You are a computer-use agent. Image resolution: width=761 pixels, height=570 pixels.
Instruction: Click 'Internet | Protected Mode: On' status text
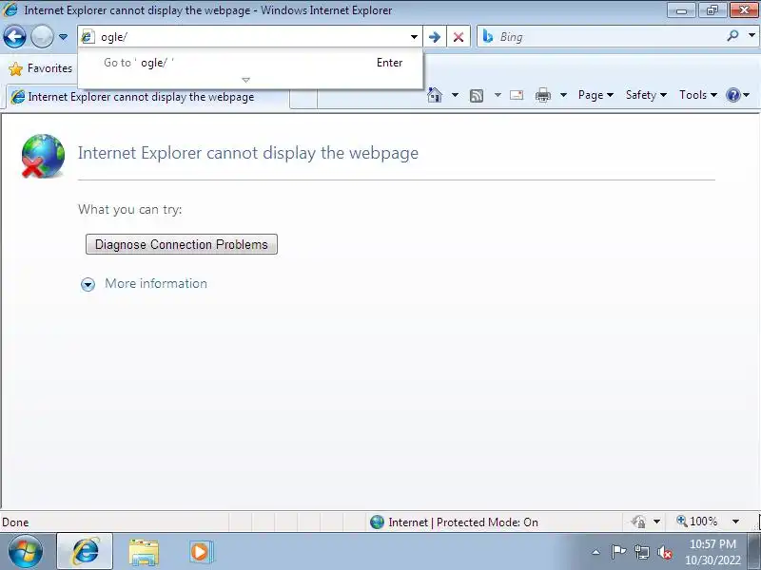(x=463, y=522)
